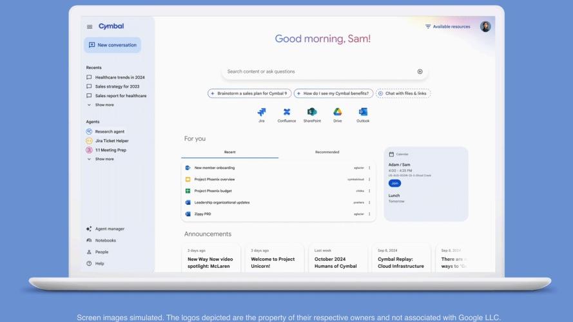Open Help
Image resolution: width=573 pixels, height=322 pixels.
pos(95,263)
